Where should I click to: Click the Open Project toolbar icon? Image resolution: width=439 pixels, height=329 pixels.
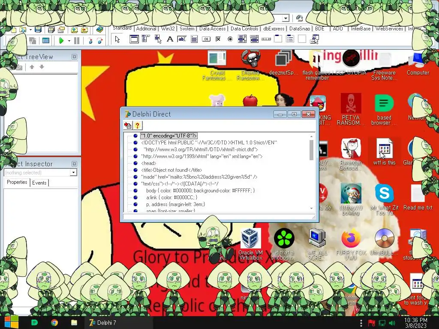pos(61,30)
